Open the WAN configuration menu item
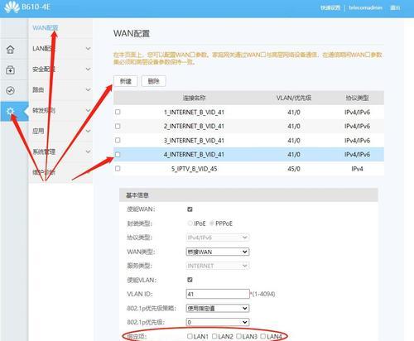 [46, 28]
